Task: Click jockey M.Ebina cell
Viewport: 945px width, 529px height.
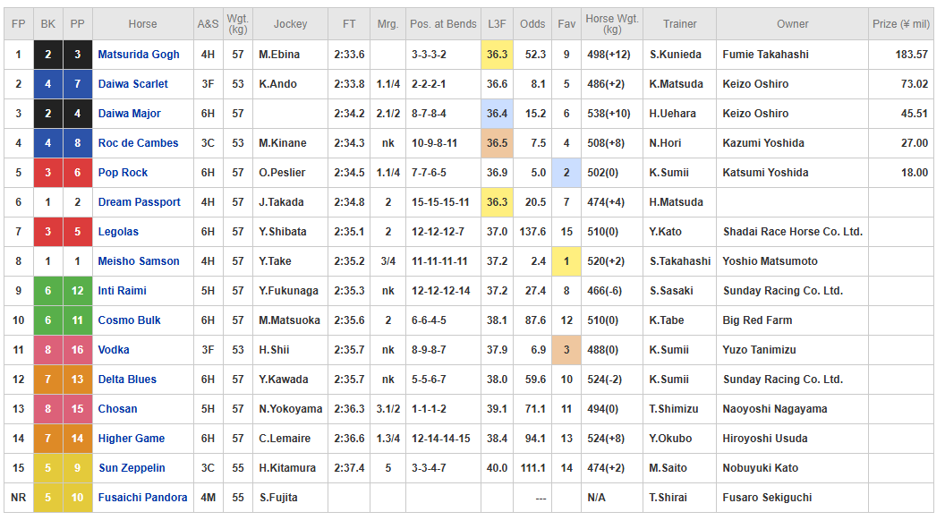Action: [x=291, y=55]
